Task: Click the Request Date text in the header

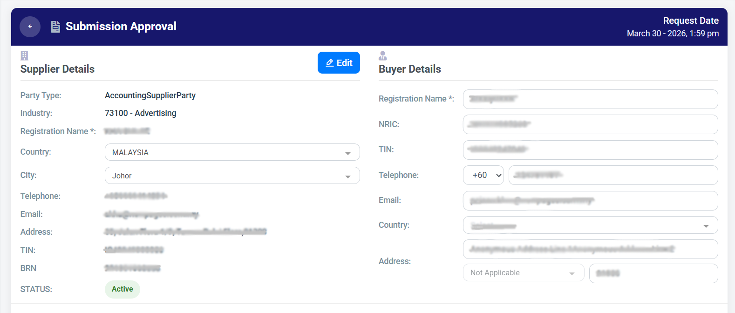Action: [691, 20]
